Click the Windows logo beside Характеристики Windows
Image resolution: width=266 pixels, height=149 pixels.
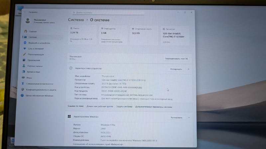tap(69, 117)
